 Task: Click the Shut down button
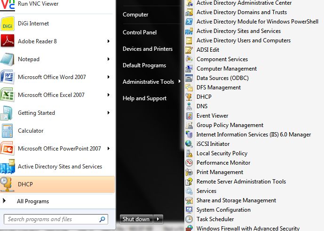[x=136, y=219]
